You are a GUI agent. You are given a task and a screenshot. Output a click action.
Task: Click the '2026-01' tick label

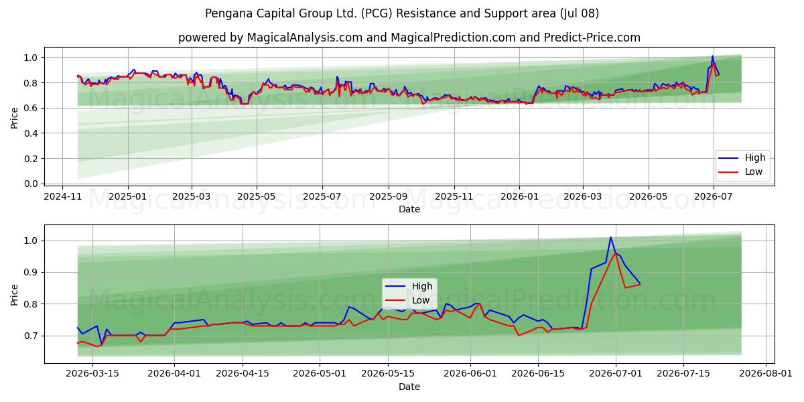(519, 196)
